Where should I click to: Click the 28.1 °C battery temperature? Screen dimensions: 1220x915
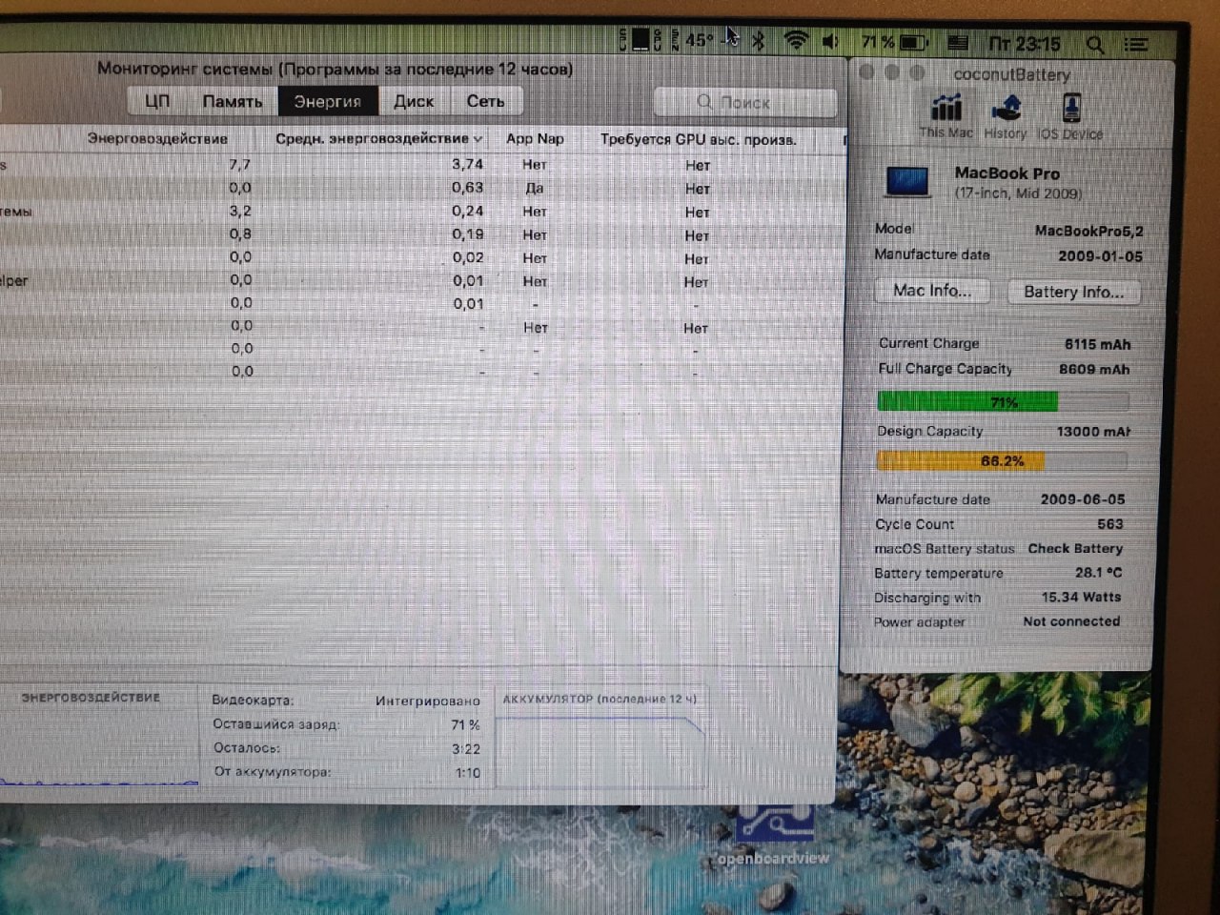click(1098, 573)
